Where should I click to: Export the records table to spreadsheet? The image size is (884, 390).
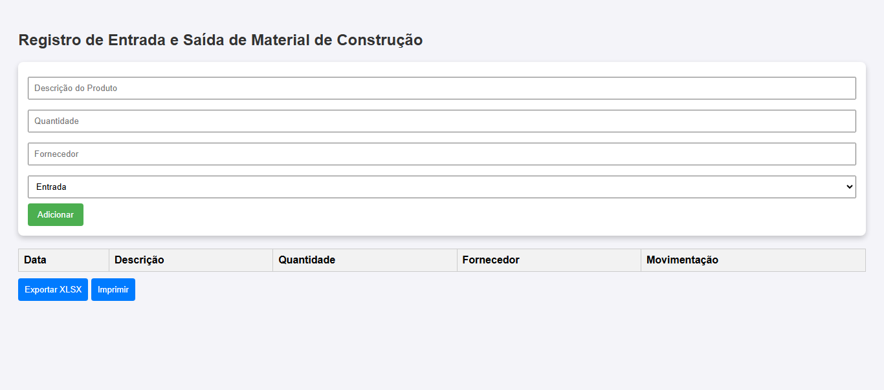(x=53, y=290)
